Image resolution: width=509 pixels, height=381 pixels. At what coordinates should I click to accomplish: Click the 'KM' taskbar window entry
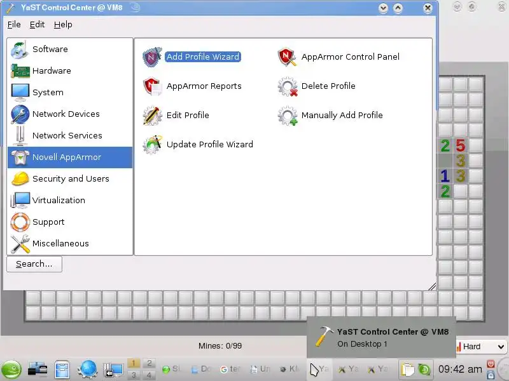[x=289, y=370]
